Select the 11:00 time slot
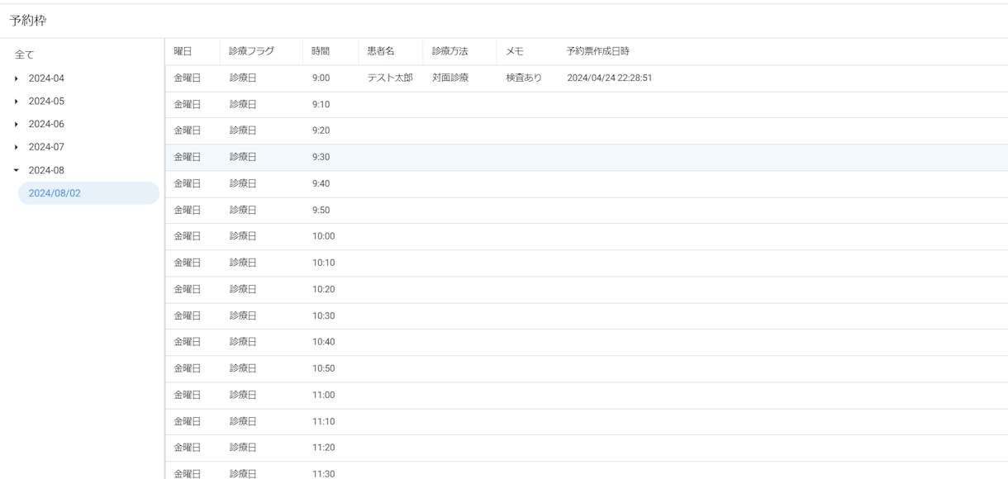 (323, 395)
